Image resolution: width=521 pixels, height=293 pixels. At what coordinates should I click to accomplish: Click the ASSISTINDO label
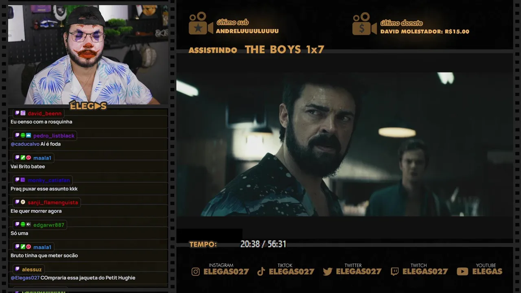pos(213,50)
